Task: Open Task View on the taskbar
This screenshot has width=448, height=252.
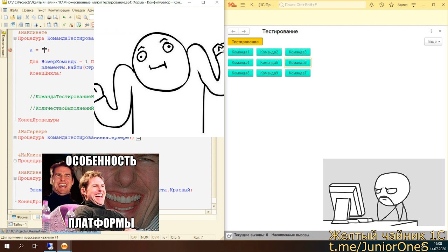Action: coord(35,246)
